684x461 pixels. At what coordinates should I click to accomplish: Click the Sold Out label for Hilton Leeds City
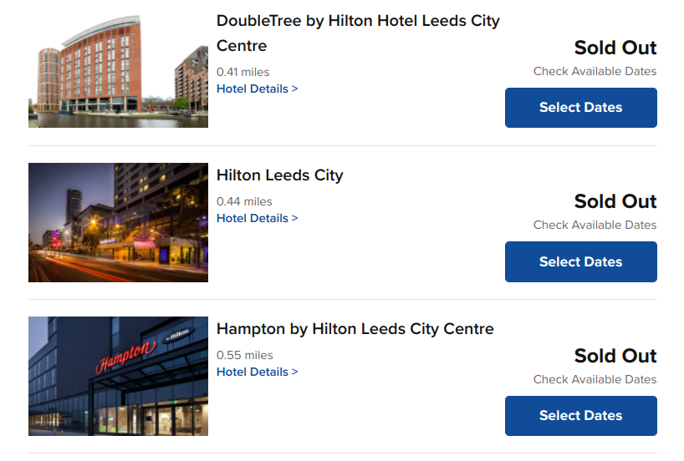pos(615,201)
